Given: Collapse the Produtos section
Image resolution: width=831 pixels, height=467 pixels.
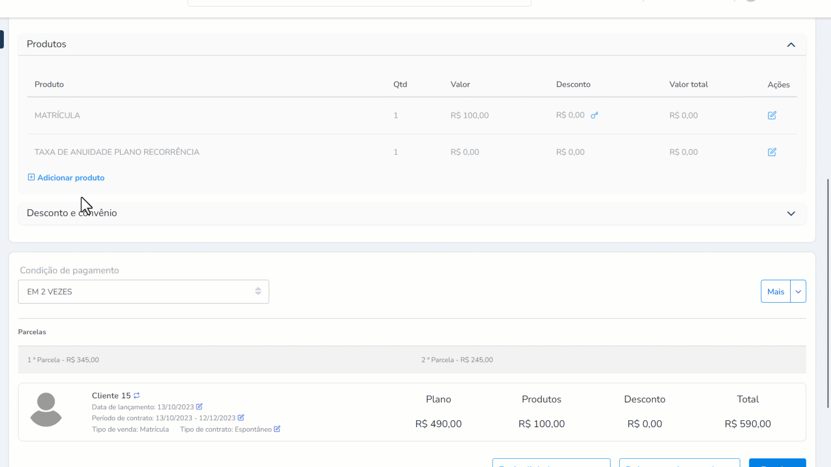Looking at the screenshot, I should point(791,45).
